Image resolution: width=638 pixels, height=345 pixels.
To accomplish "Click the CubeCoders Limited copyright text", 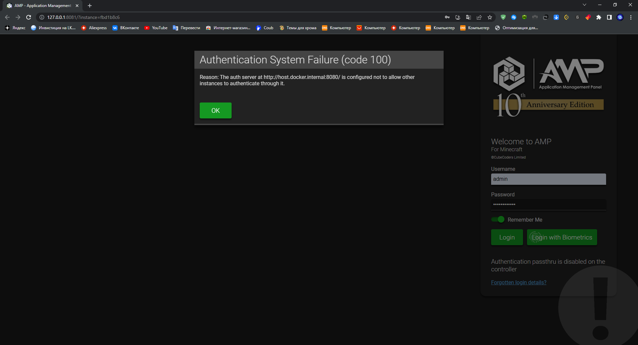I will coord(508,157).
